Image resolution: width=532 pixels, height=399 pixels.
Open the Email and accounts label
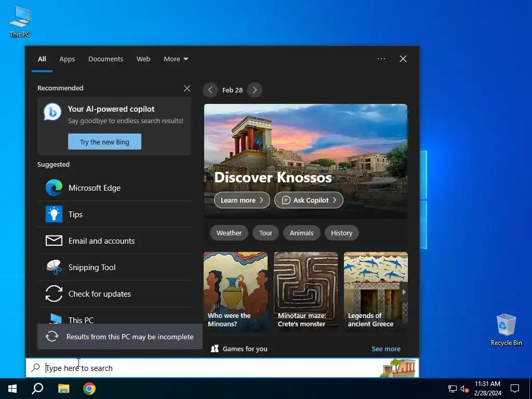tap(102, 241)
